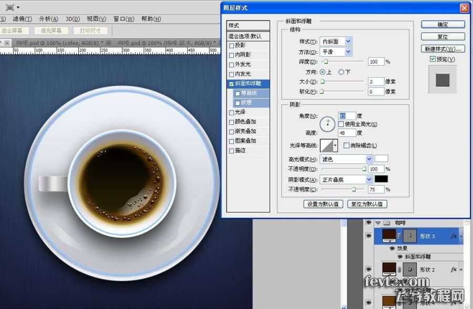Hide the 形状 3 layer using eye icon
The image size is (473, 309).
click(368, 237)
